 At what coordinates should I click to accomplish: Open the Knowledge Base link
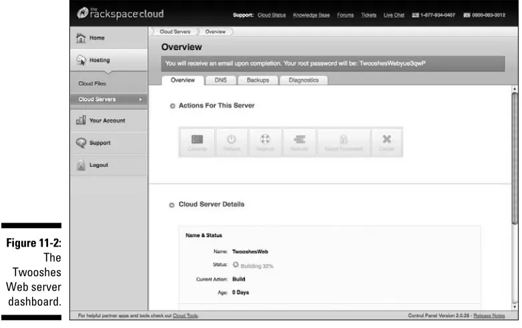tap(311, 15)
